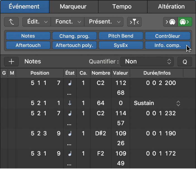This screenshot has height=169, width=196.
Task: Toggle the Contrôleur filter button
Action: [168, 36]
